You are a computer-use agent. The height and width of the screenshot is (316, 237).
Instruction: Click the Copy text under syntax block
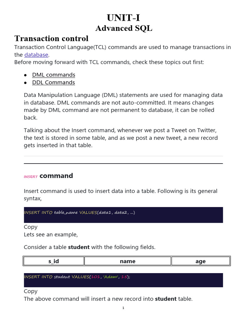pyautogui.click(x=31, y=227)
